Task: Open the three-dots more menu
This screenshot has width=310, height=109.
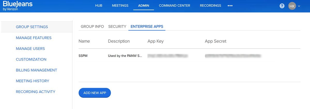Action: tap(230, 6)
